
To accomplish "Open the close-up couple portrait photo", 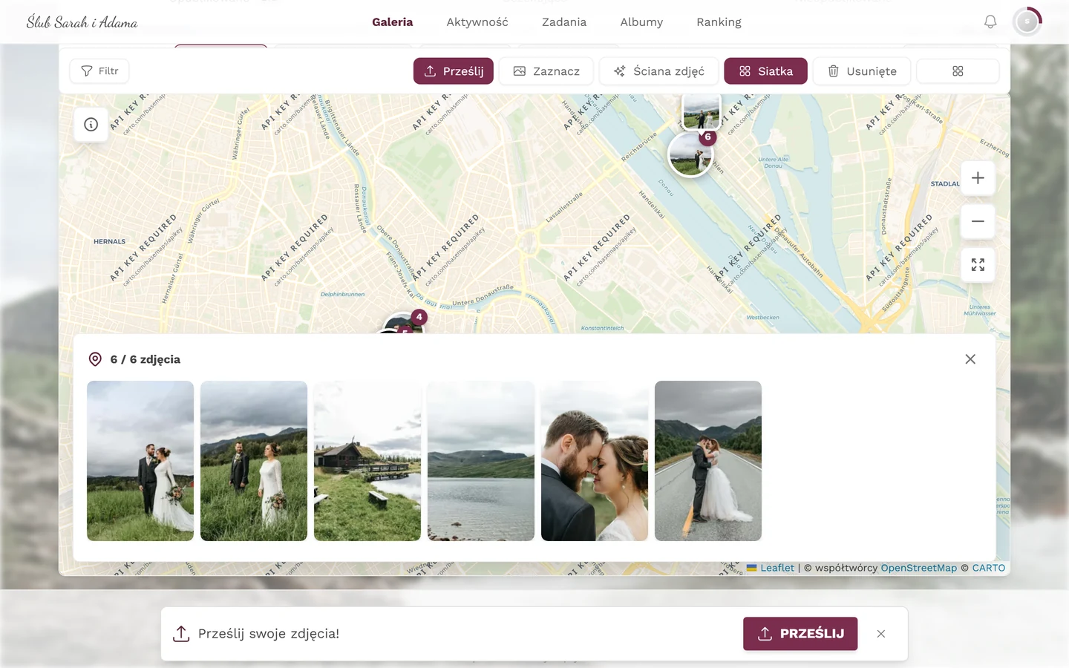I will point(595,461).
